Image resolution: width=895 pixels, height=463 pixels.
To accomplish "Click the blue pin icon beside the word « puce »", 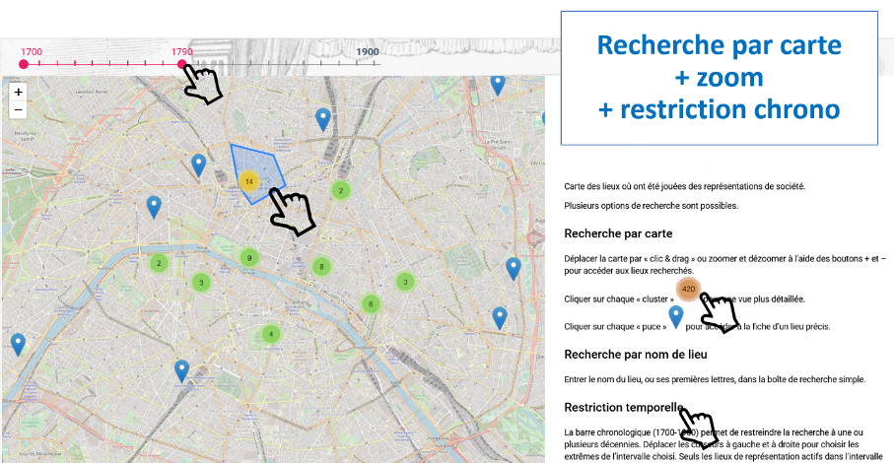I will 675,315.
